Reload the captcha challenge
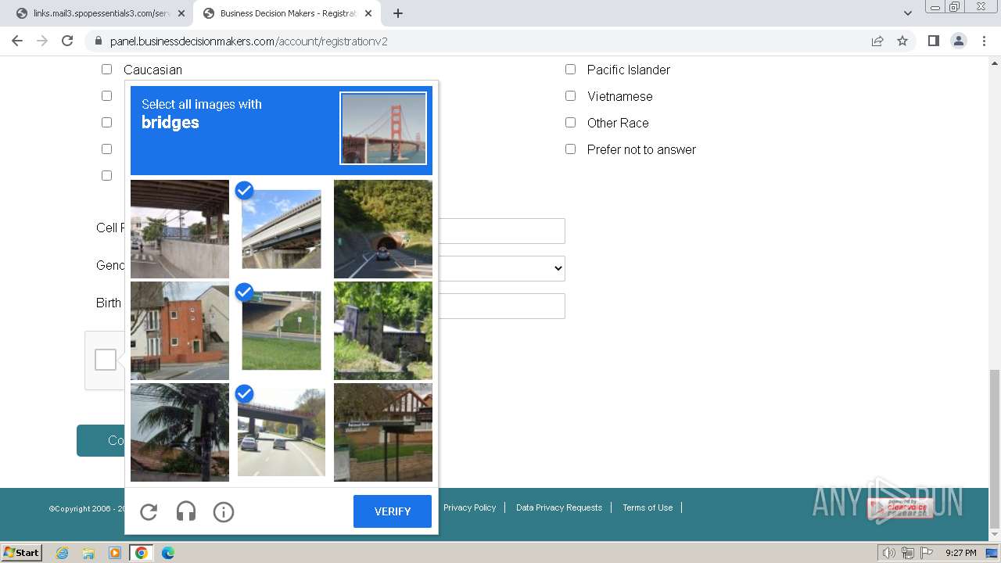The height and width of the screenshot is (563, 1001). 149,512
